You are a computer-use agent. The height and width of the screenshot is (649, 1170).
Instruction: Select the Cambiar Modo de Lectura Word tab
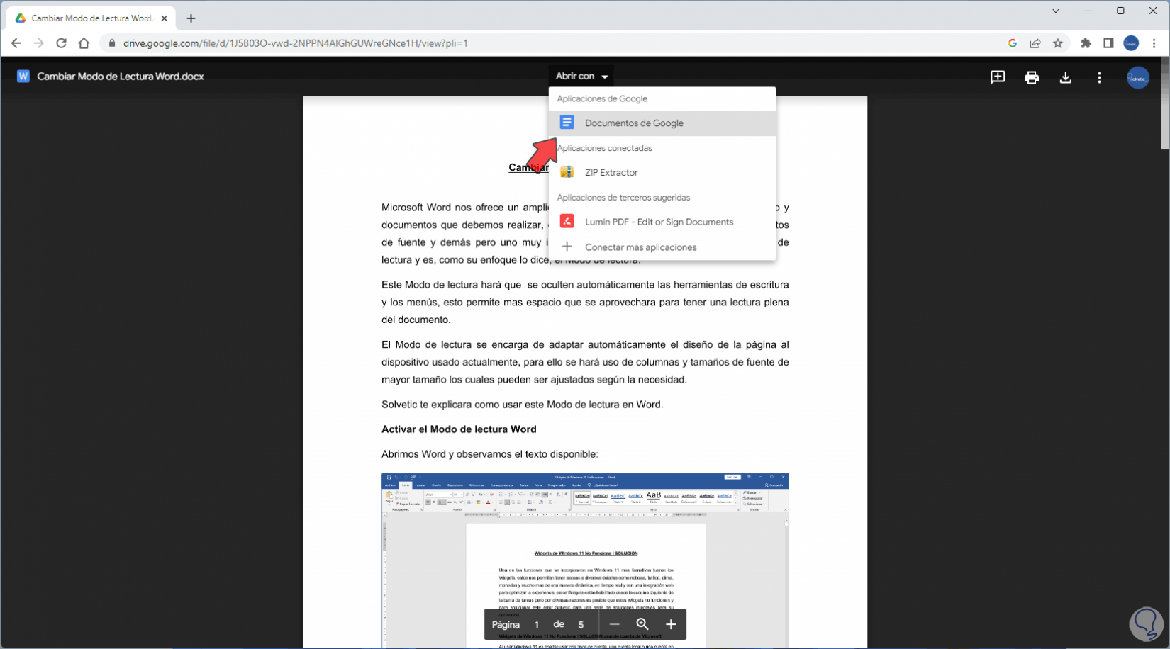pyautogui.click(x=91, y=18)
